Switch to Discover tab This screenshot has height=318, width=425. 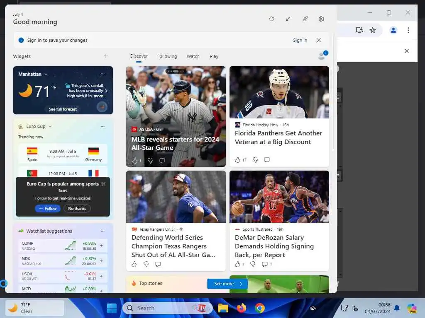point(139,56)
